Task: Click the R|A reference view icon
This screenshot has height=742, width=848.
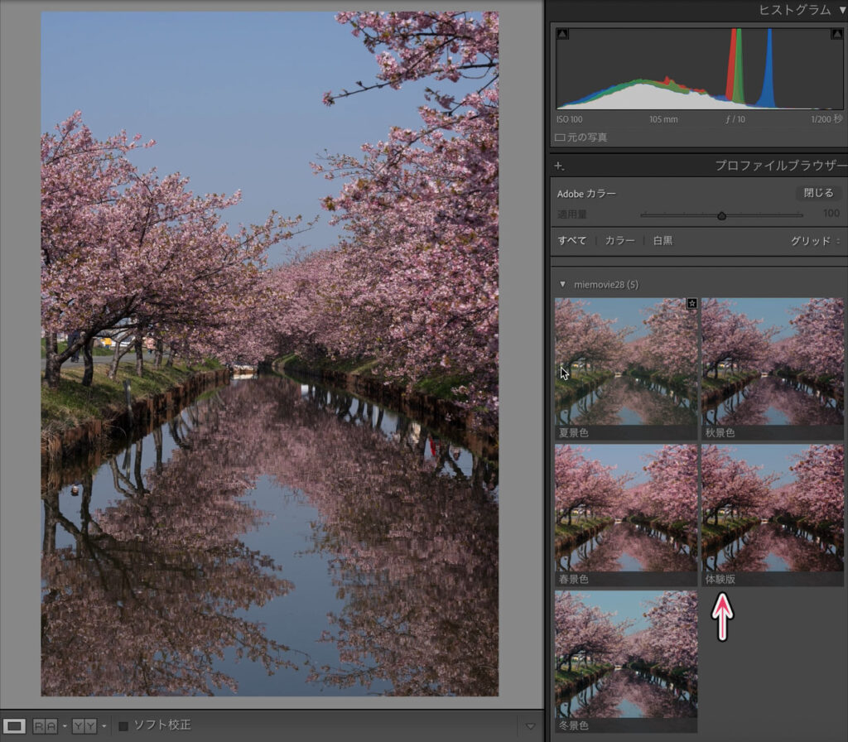Action: 44,726
